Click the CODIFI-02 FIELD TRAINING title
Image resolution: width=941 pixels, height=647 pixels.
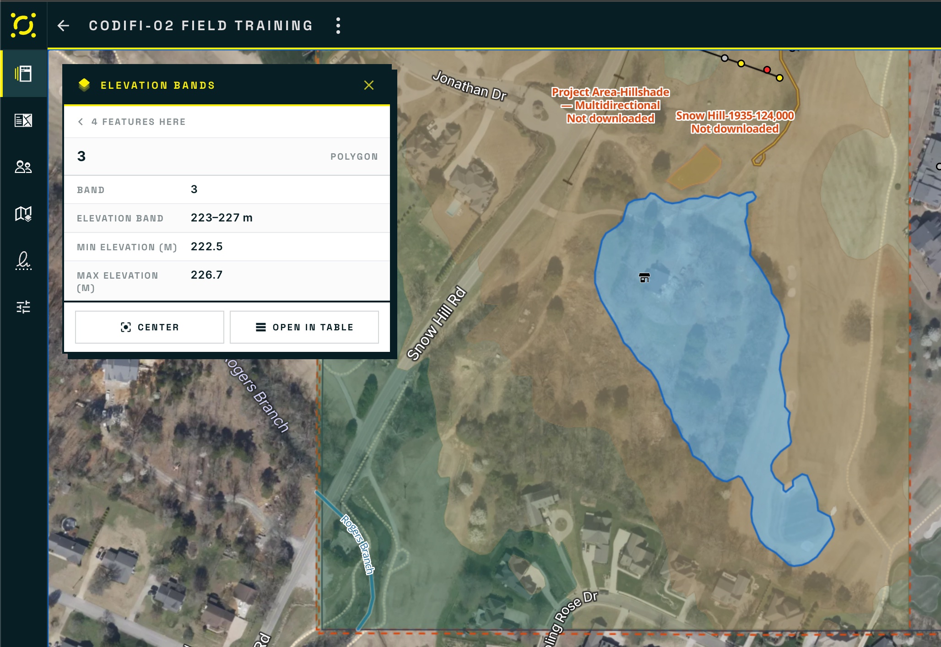(x=201, y=26)
